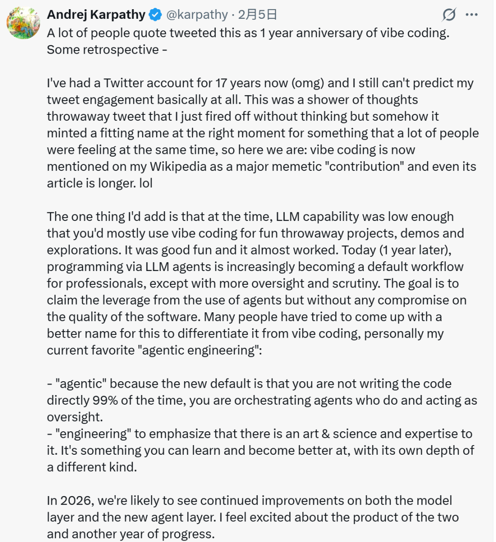
Task: Click the bullet starting with "engineering" to emphasize
Action: coord(259,434)
